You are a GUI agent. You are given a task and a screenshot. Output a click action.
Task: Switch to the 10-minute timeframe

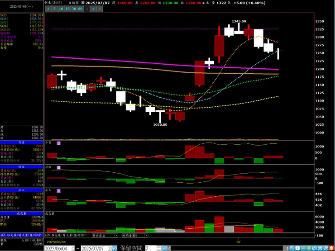pyautogui.click(x=61, y=9)
